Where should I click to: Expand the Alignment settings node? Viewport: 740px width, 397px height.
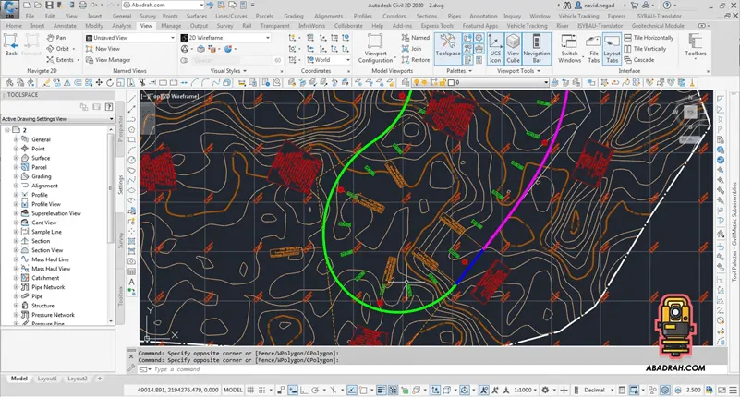tap(16, 186)
